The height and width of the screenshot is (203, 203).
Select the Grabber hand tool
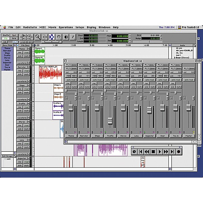59,37
